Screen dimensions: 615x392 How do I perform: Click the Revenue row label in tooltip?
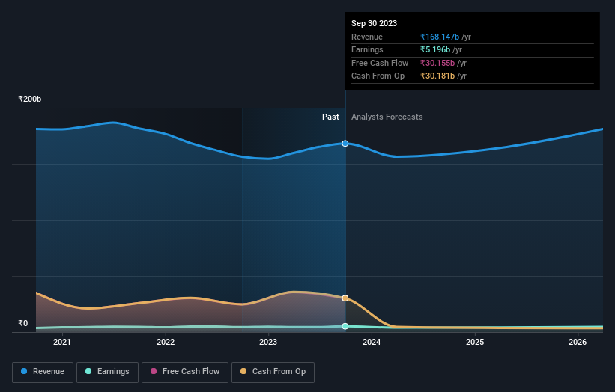click(367, 37)
